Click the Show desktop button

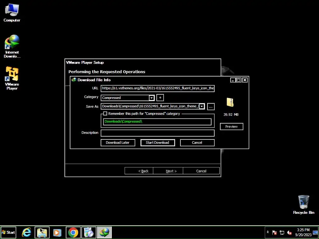click(315, 232)
